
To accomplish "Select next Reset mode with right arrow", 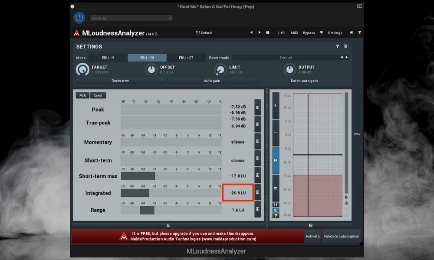I will 346,58.
